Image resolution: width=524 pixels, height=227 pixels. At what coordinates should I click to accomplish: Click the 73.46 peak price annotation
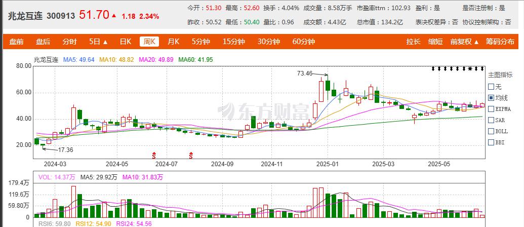point(304,73)
